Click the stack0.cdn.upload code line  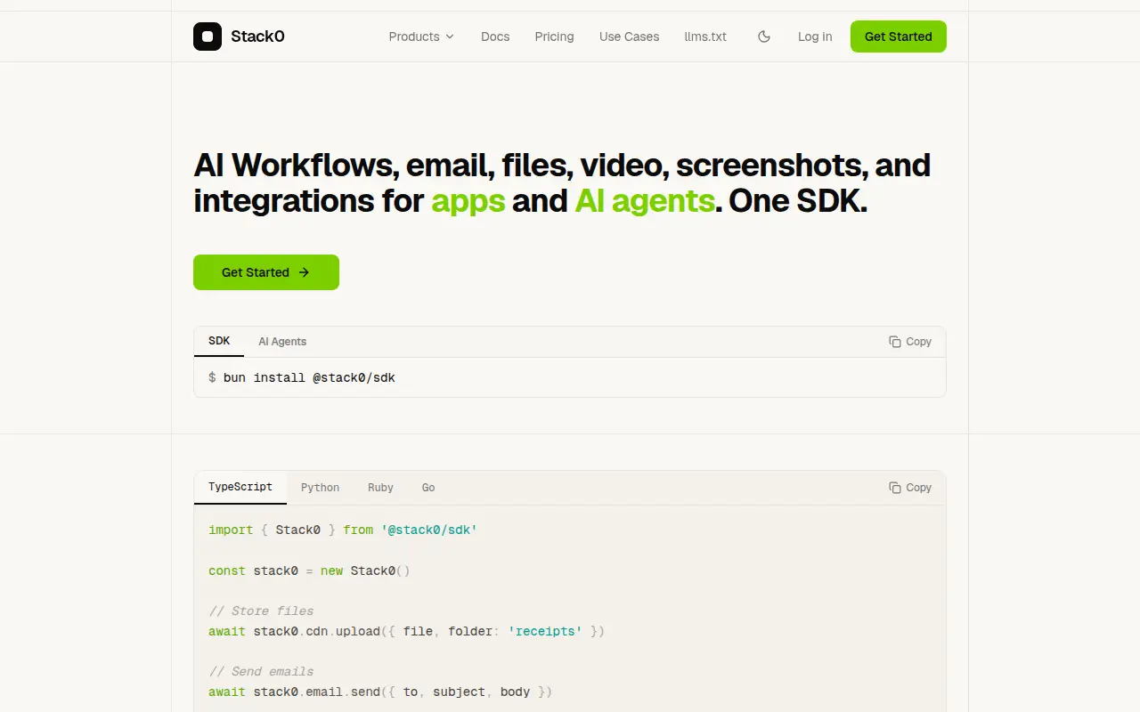(406, 631)
